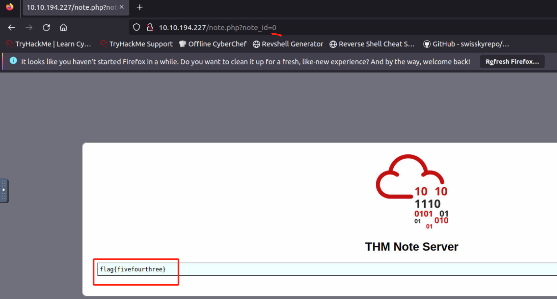Open GitHub swisskyrepo bookmark
Image resolution: width=557 pixels, height=299 pixels.
coord(466,44)
